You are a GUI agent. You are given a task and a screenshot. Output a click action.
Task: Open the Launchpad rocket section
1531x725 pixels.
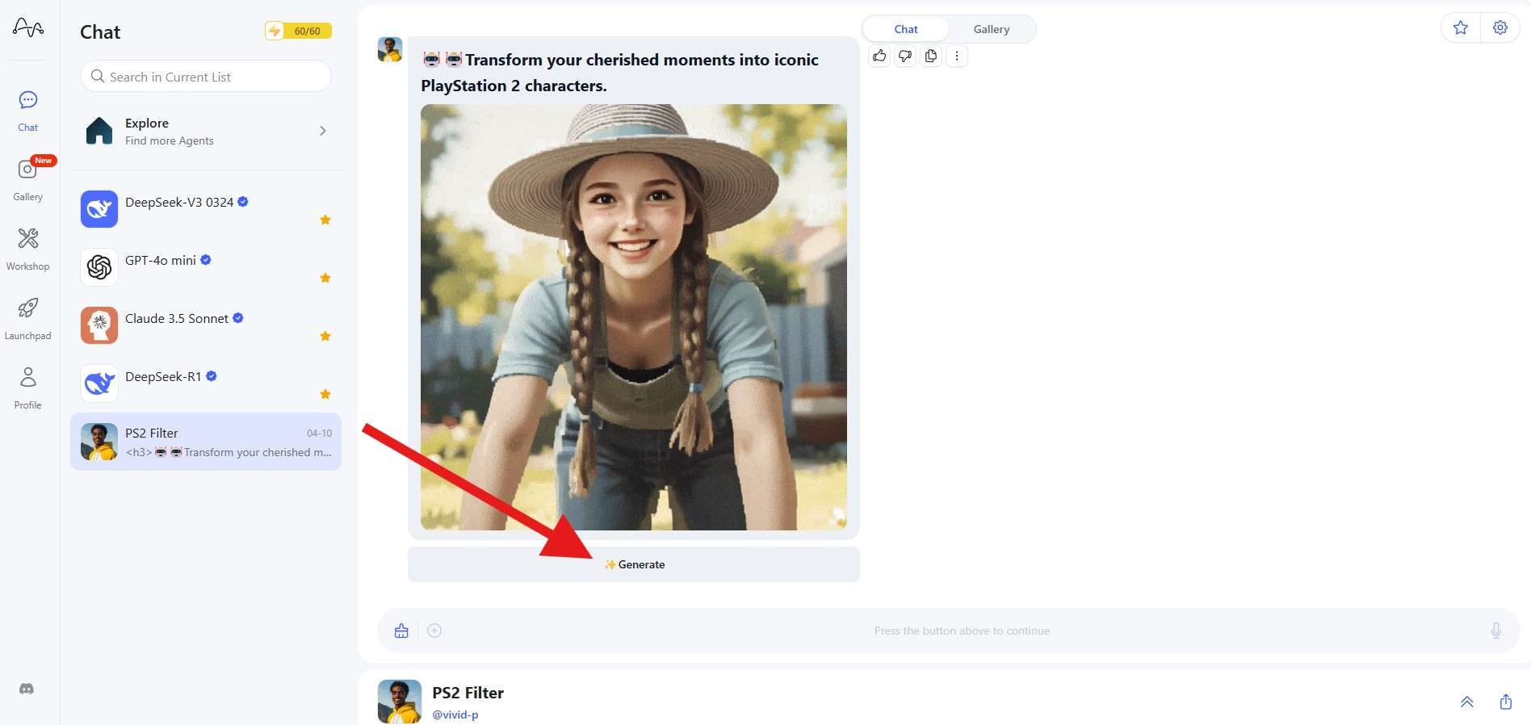(28, 318)
